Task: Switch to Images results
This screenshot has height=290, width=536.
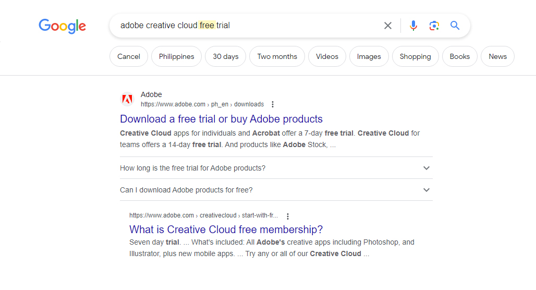Action: tap(369, 56)
